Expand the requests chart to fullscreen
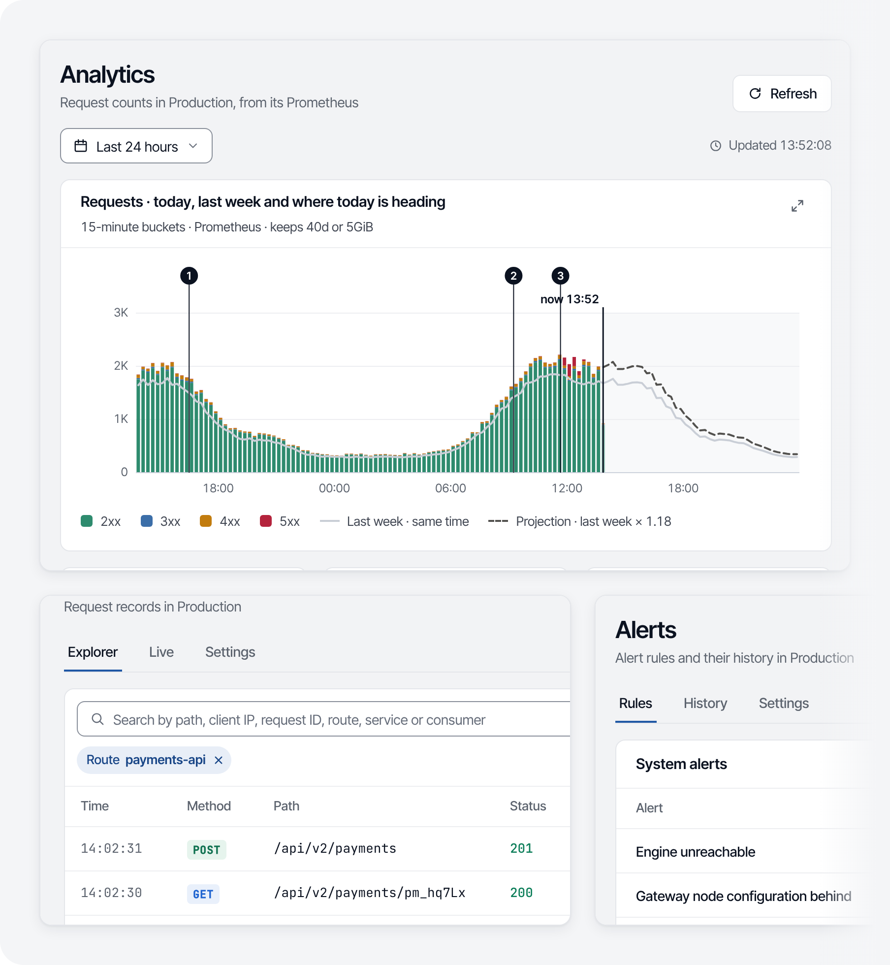 (x=797, y=206)
